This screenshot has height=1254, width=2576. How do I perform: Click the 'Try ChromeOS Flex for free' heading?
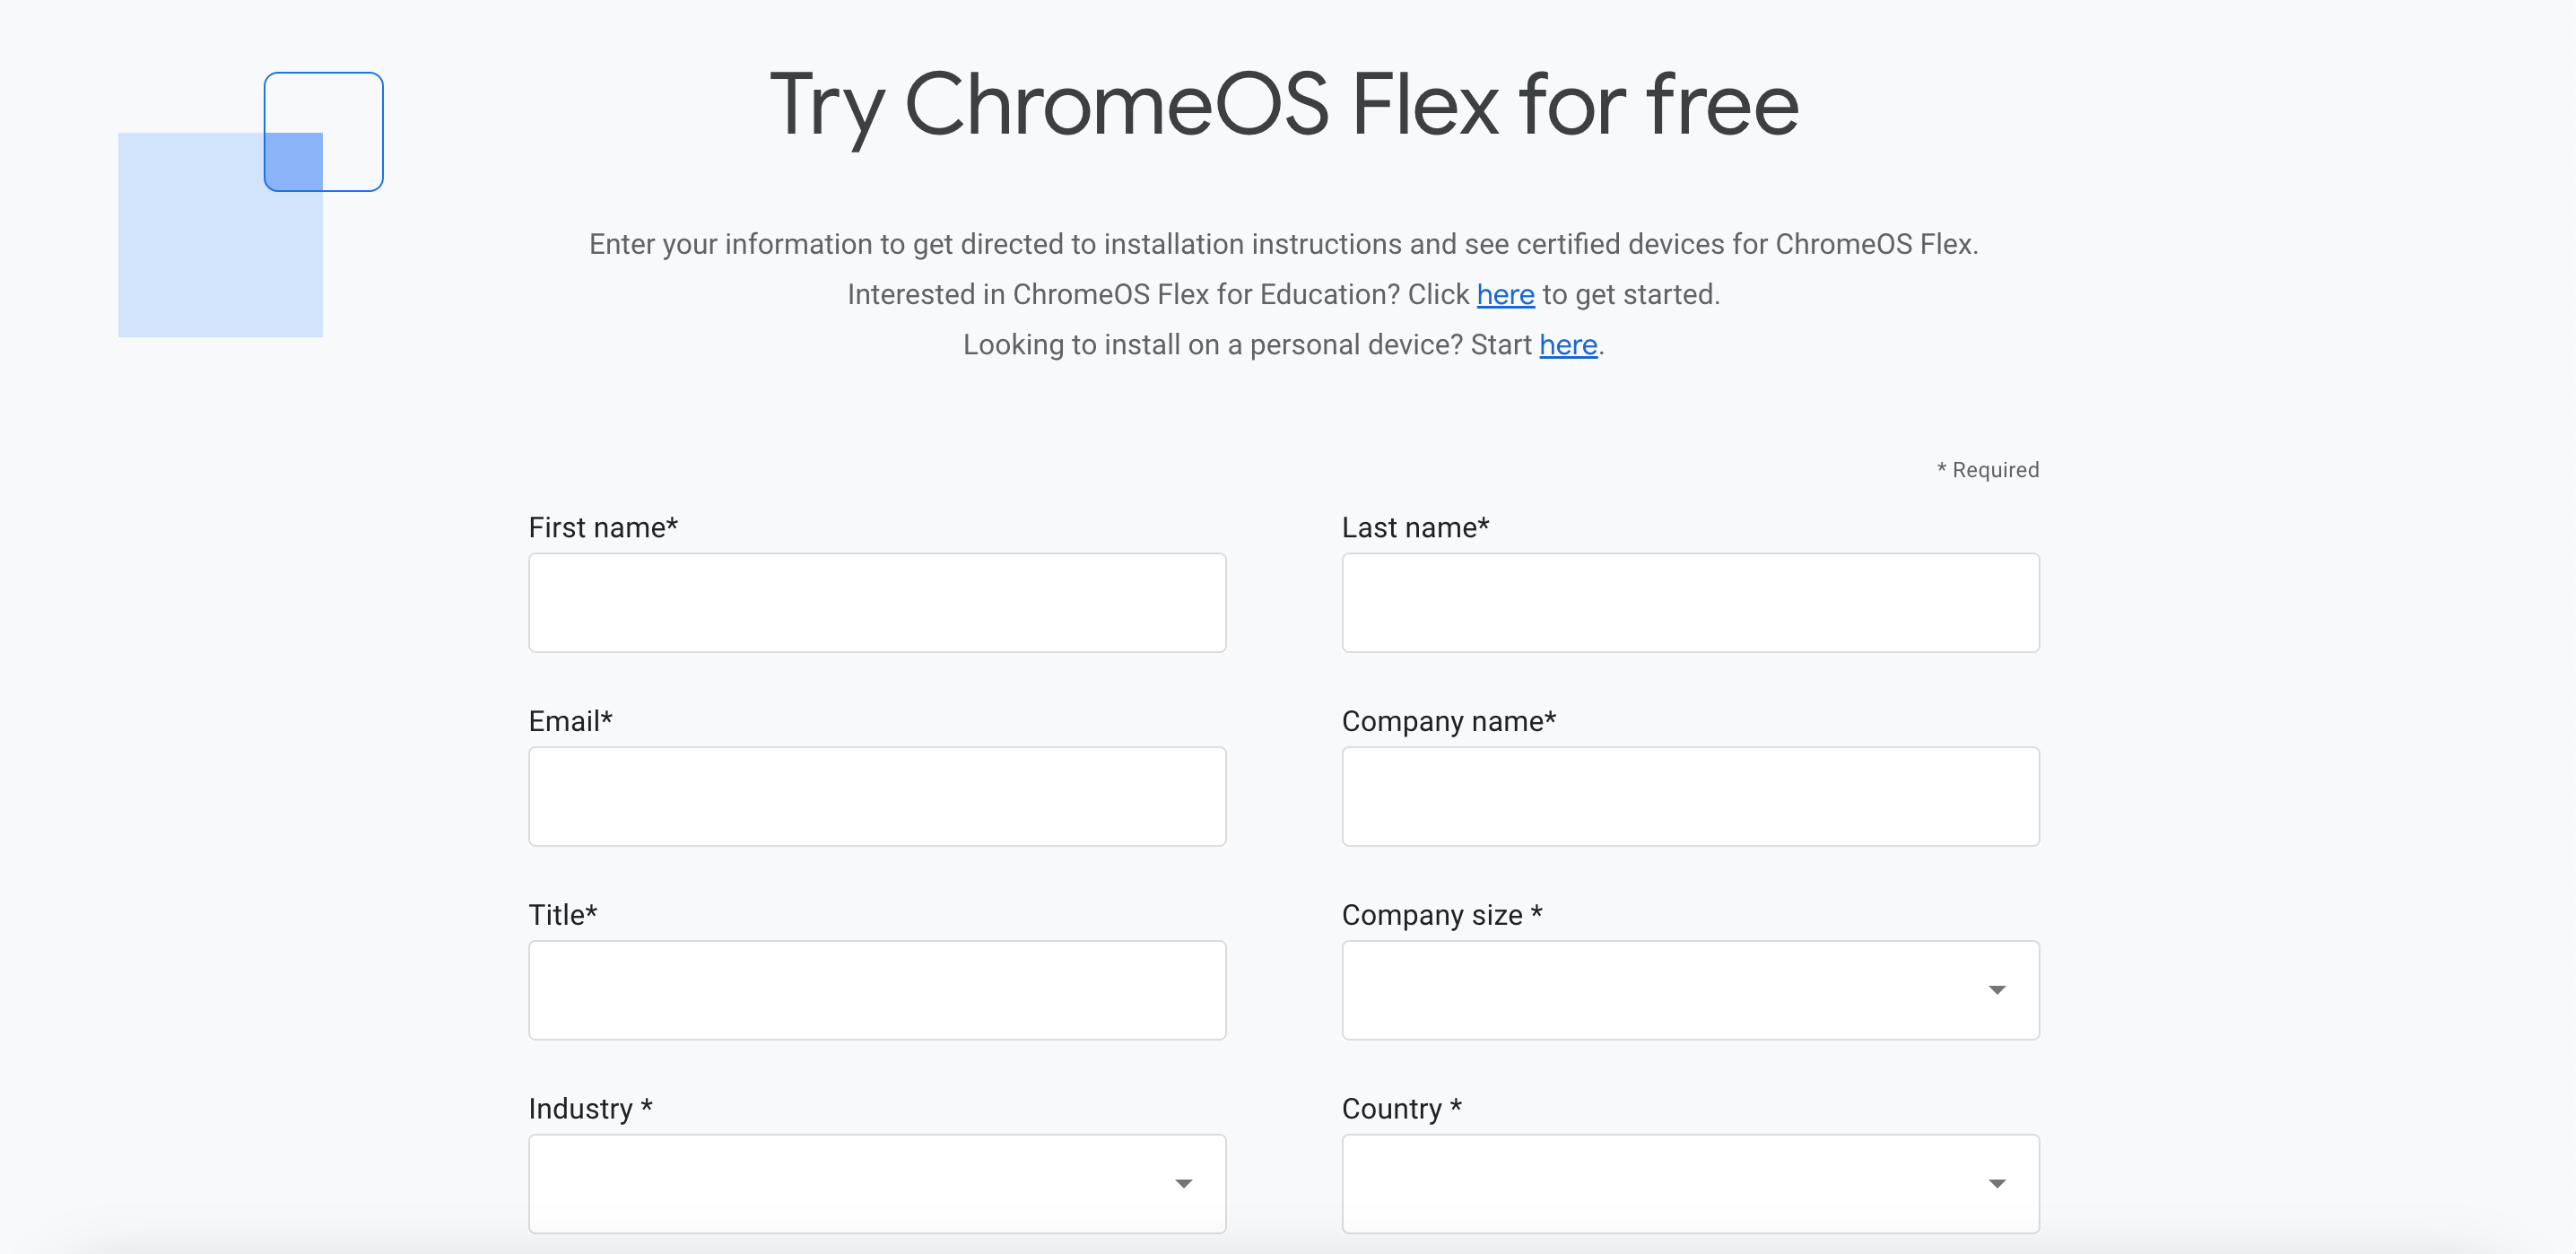click(x=1284, y=105)
